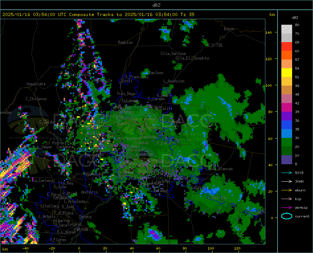313x253 pixels.
Task: Click the 'SanJose' label near the green echo
Action: click(156, 73)
